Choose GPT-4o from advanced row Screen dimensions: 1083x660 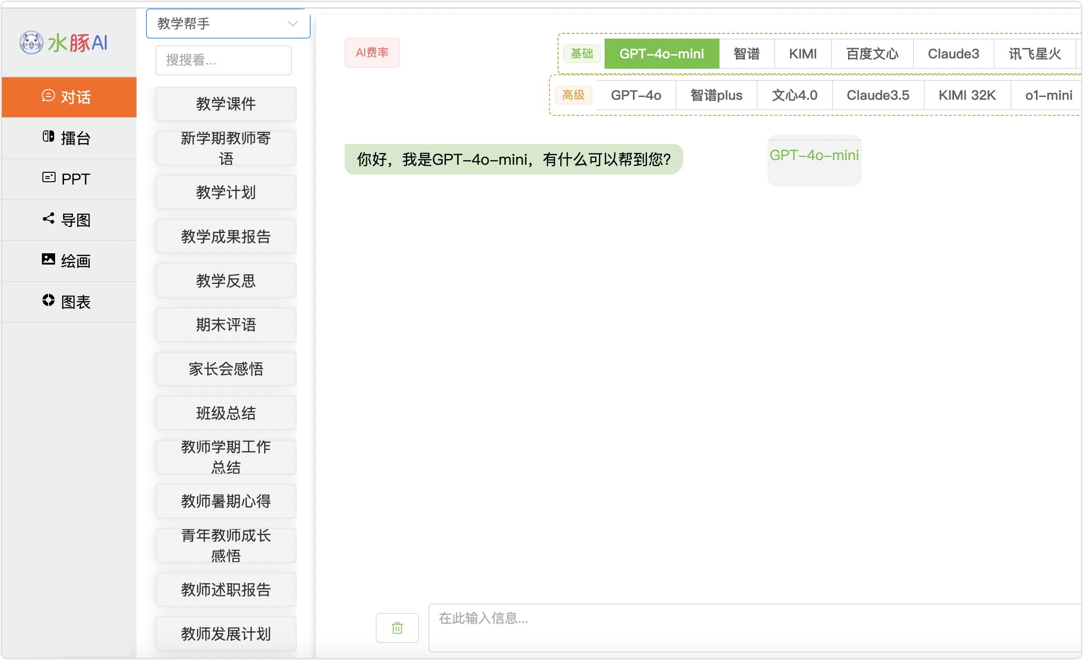pos(636,95)
